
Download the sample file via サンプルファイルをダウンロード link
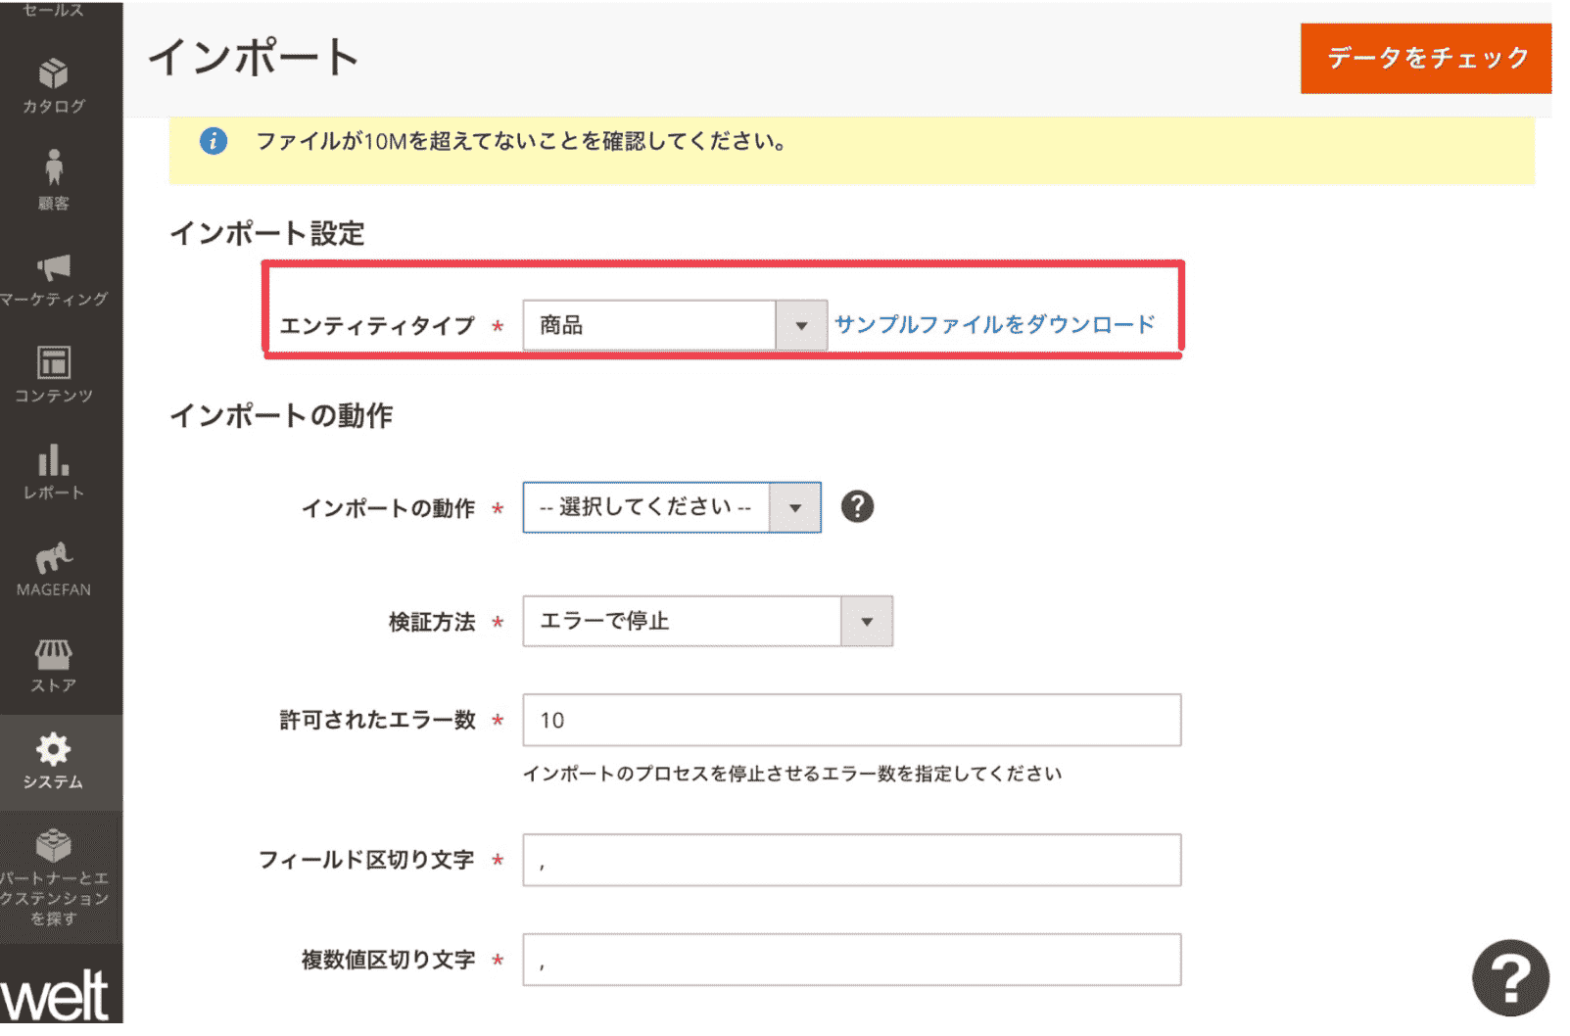[x=992, y=324]
